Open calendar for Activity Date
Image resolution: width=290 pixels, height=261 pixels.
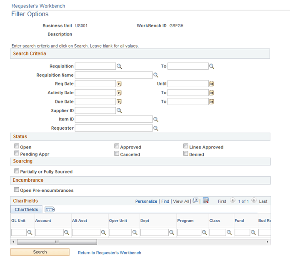[119, 93]
